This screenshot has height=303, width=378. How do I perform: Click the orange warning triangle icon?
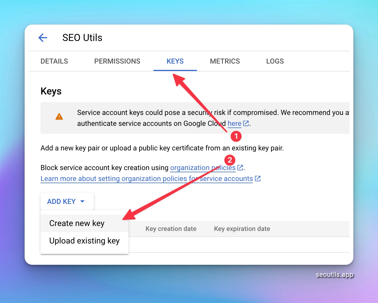59,117
